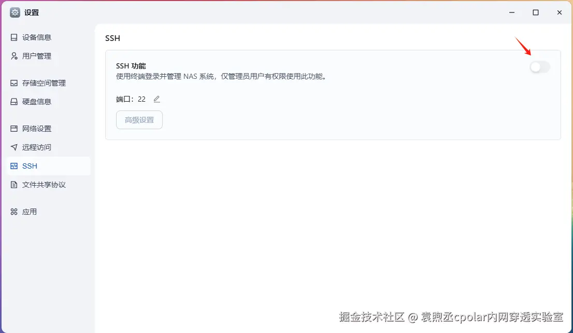Viewport: 573px width, 333px height.
Task: Click the 高级设置 button
Action: [x=139, y=120]
